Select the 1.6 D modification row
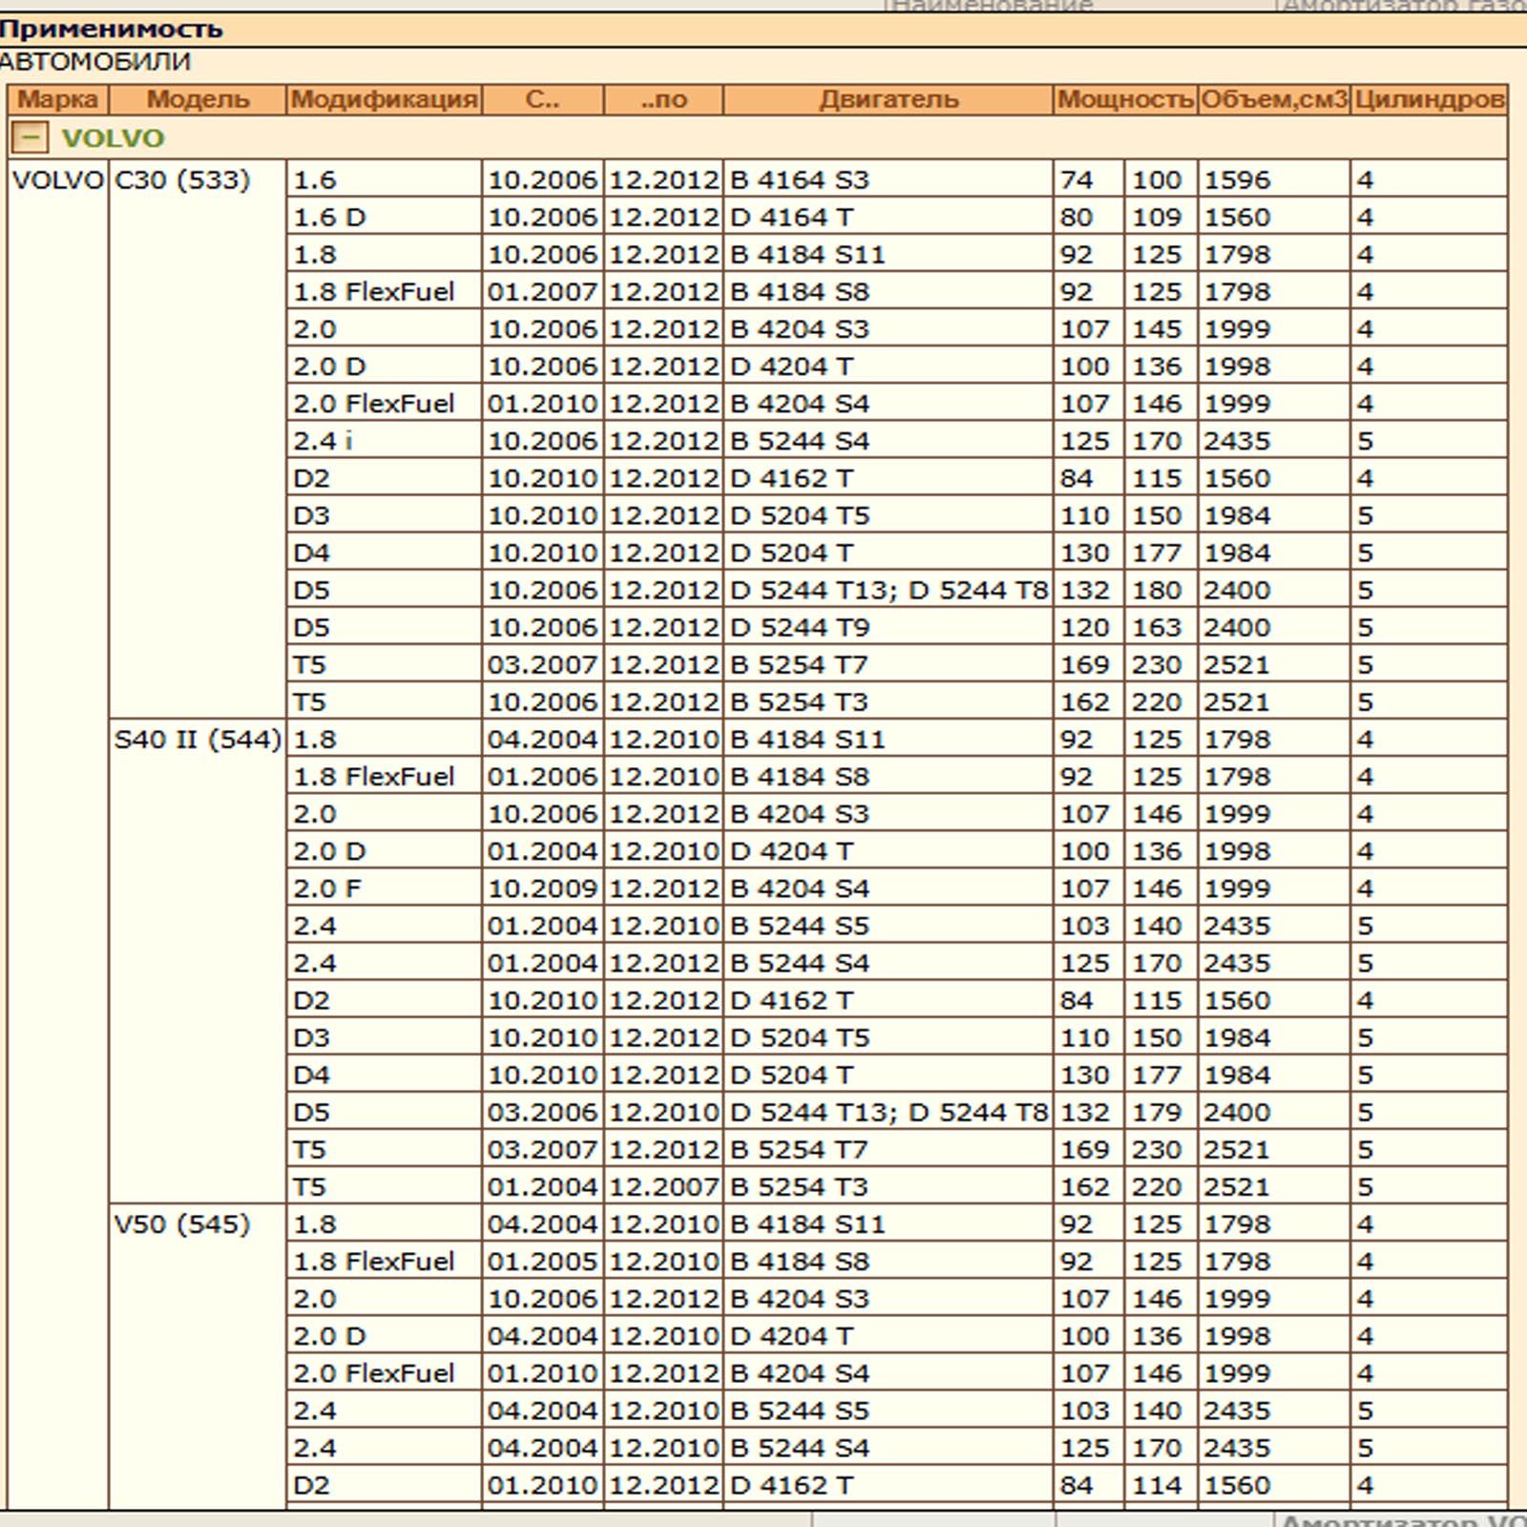 tap(329, 218)
